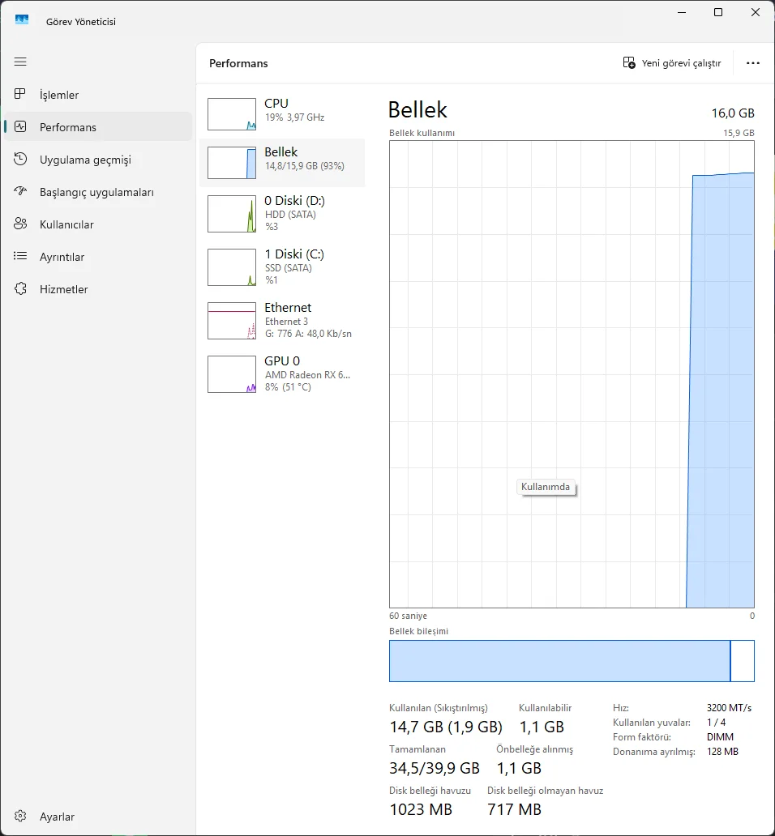775x836 pixels.
Task: Open the three-dot more options menu
Action: coord(752,63)
